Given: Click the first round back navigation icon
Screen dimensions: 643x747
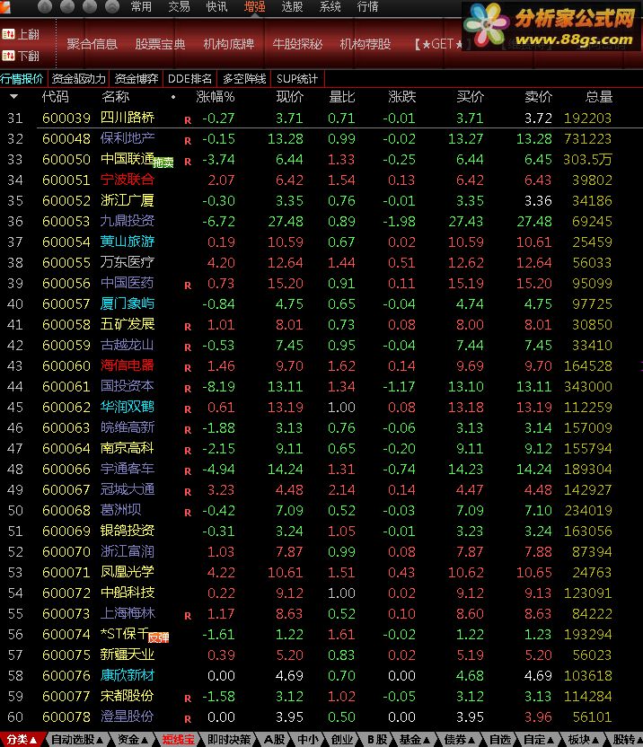Looking at the screenshot, I should coord(44,6).
